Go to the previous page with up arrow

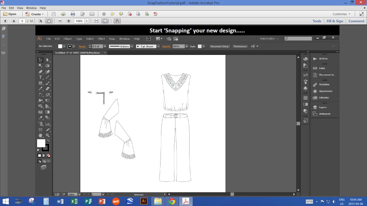pos(5,21)
